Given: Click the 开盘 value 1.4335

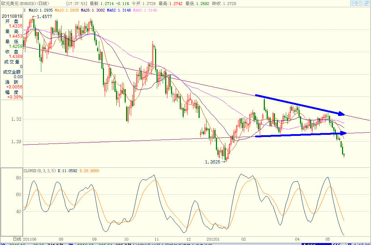Looking at the screenshot, I should point(16,26).
